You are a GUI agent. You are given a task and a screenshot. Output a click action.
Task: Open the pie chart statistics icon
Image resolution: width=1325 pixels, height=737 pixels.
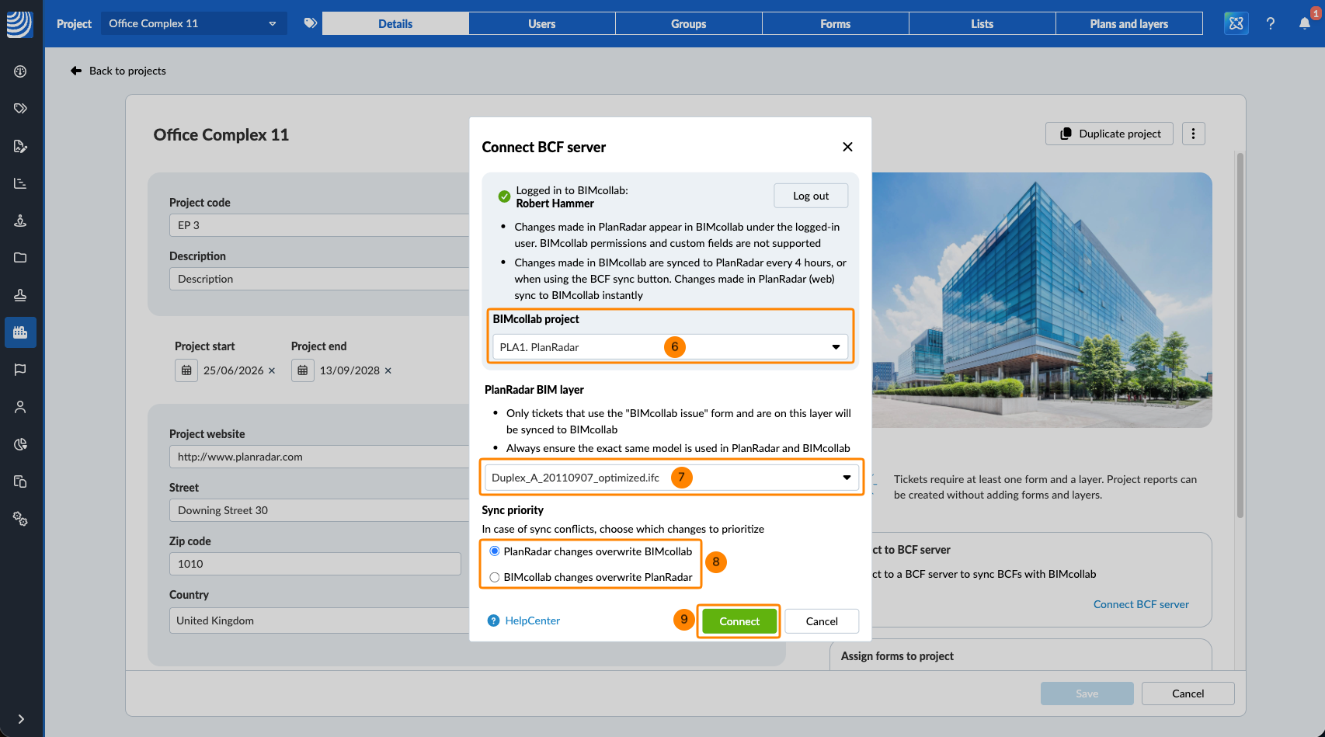point(20,444)
